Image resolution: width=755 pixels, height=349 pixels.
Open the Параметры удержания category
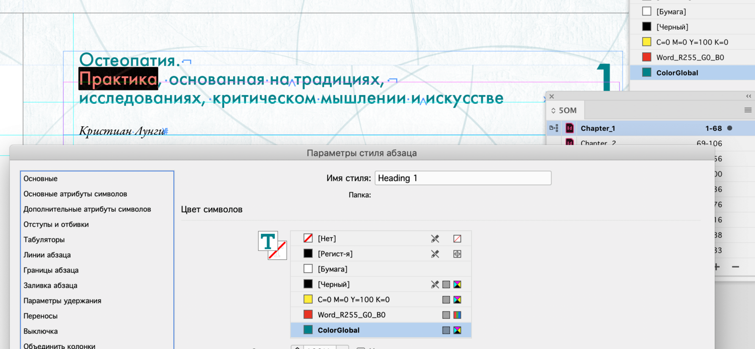pyautogui.click(x=97, y=301)
